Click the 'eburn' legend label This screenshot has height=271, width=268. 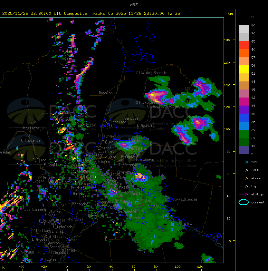(256, 178)
